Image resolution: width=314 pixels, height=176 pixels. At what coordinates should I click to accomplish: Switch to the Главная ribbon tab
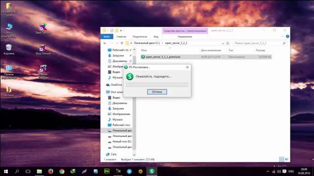pyautogui.click(x=121, y=37)
